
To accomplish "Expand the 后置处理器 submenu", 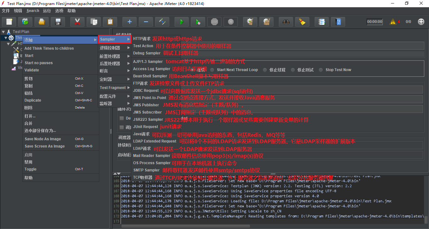I will tap(115, 64).
